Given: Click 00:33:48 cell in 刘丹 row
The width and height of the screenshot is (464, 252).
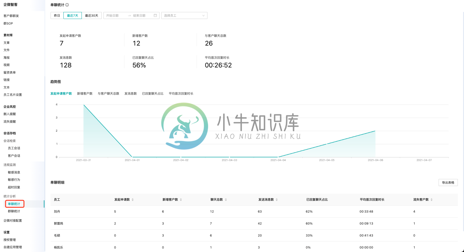Looking at the screenshot, I should point(366,211).
